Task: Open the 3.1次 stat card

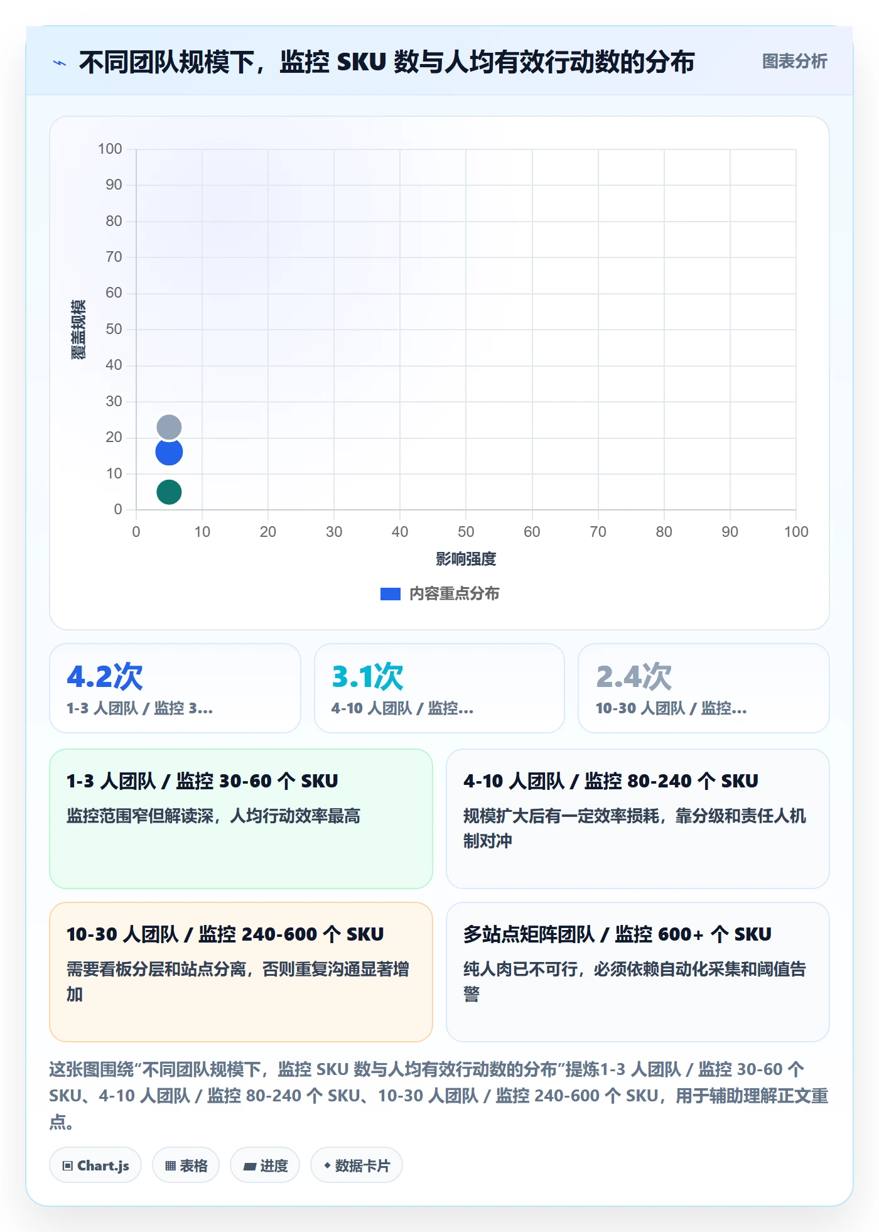Action: pyautogui.click(x=439, y=688)
